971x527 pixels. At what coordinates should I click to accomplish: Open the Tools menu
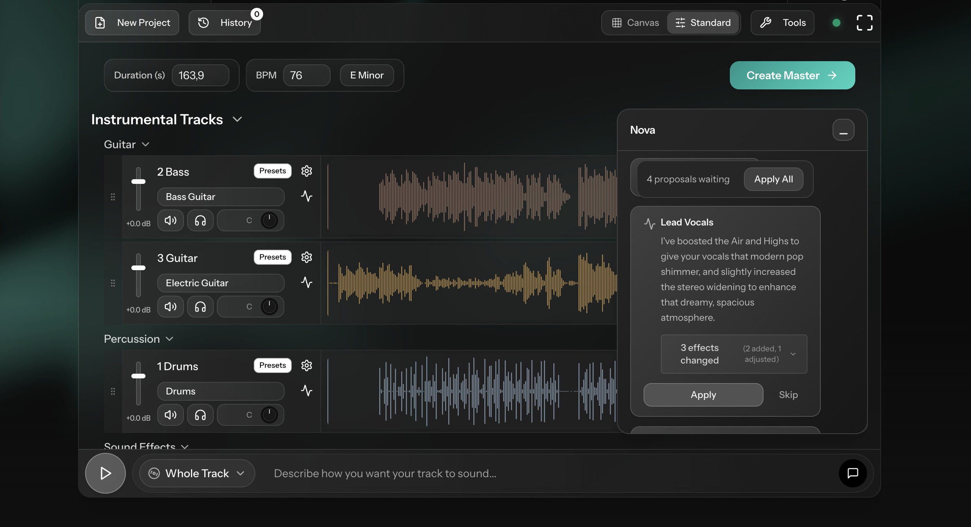[782, 23]
